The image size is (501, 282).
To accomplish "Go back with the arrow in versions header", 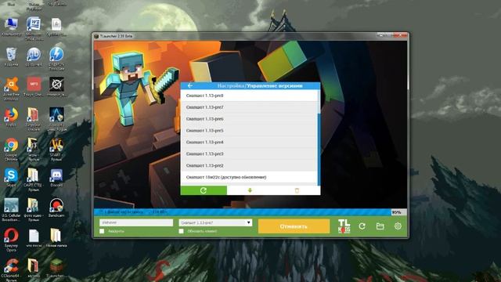I will (x=190, y=85).
